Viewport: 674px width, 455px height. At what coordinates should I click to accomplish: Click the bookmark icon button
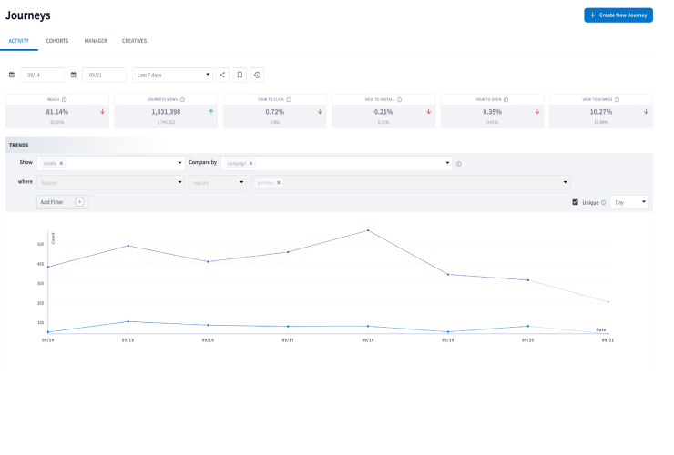pos(240,75)
